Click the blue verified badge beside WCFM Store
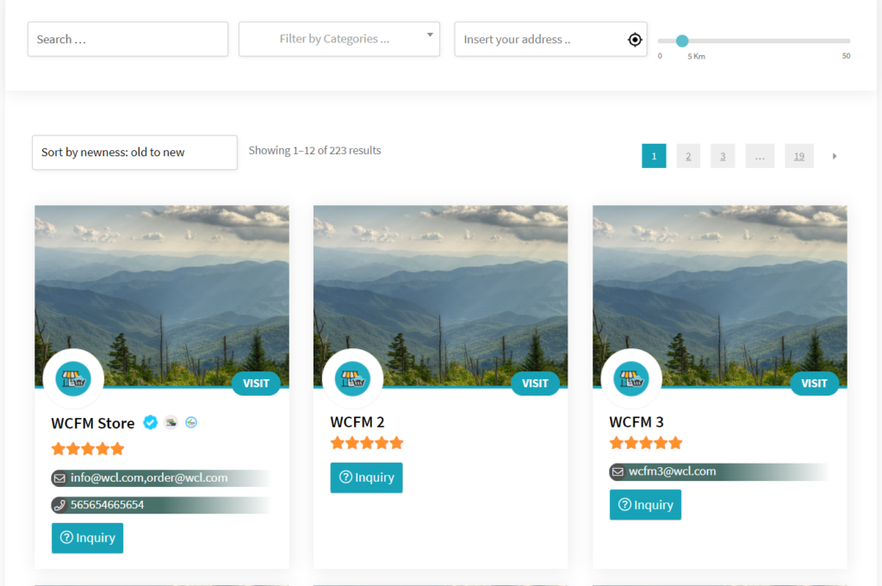Image resolution: width=882 pixels, height=586 pixels. click(x=151, y=422)
